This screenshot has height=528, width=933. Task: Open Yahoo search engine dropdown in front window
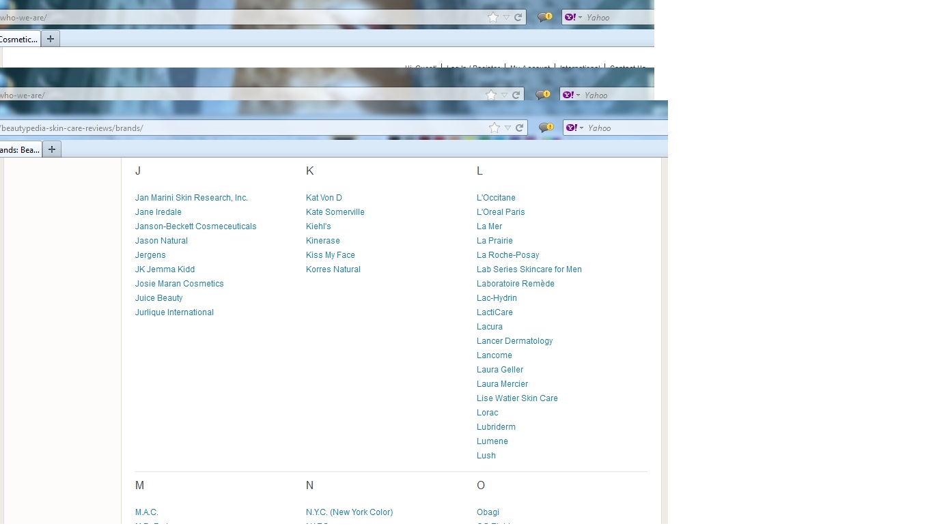point(574,128)
